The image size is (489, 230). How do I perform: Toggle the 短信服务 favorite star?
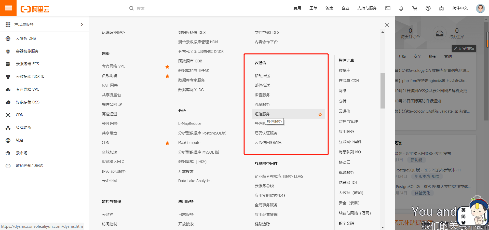[x=320, y=114]
